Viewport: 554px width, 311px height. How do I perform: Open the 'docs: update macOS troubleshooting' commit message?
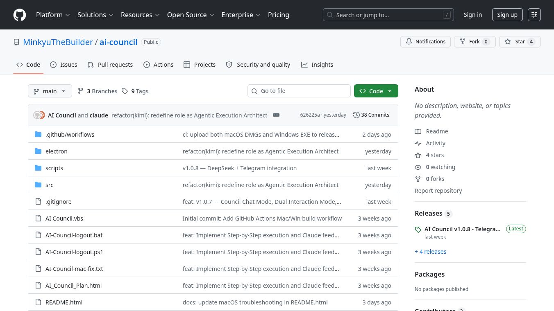coord(255,302)
